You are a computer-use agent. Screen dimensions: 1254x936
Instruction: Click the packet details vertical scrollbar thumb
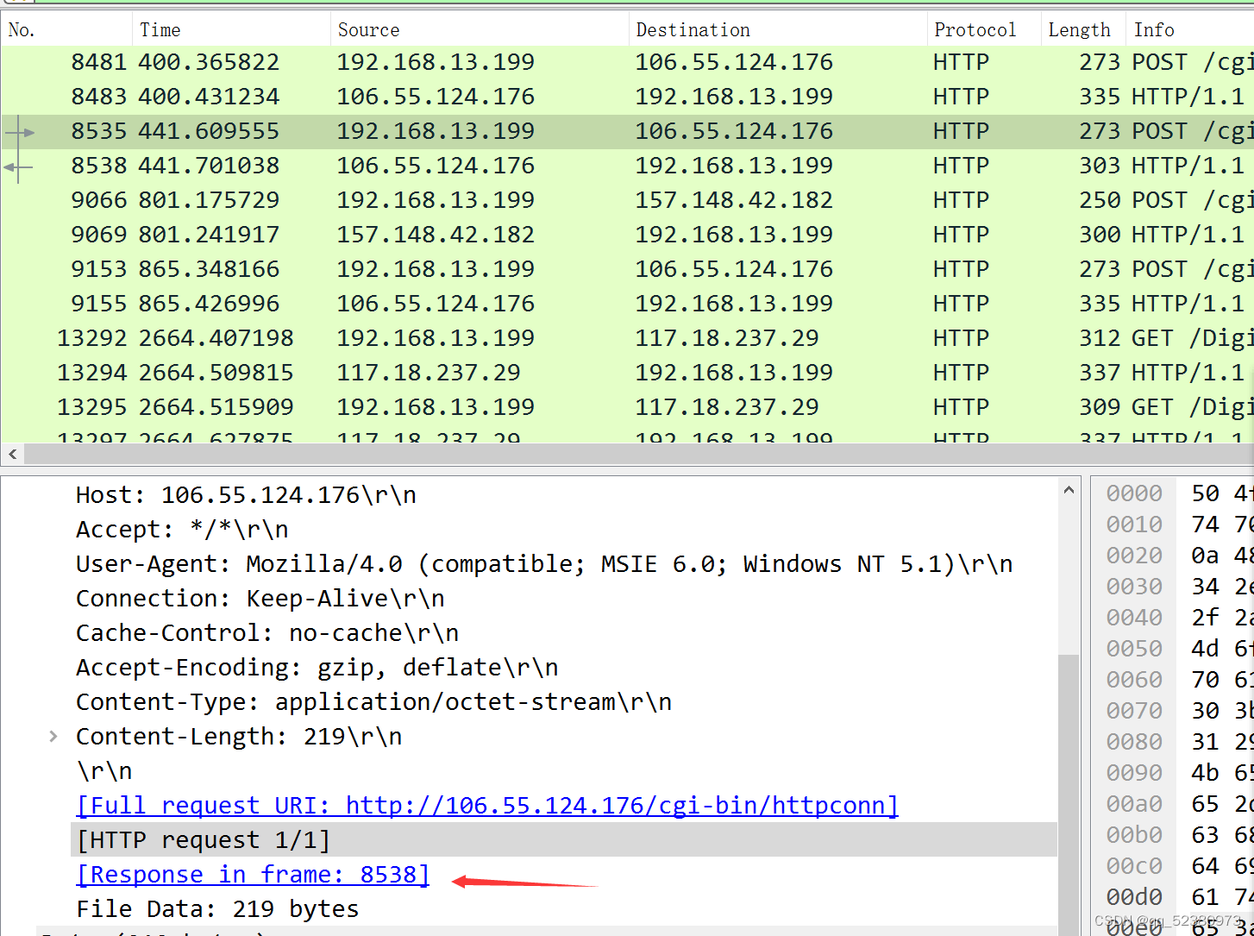pyautogui.click(x=1069, y=794)
